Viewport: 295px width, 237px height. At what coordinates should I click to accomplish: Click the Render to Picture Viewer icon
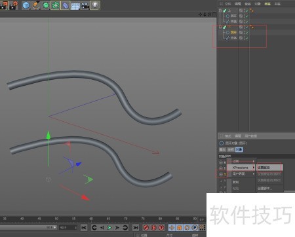click(4, 5)
